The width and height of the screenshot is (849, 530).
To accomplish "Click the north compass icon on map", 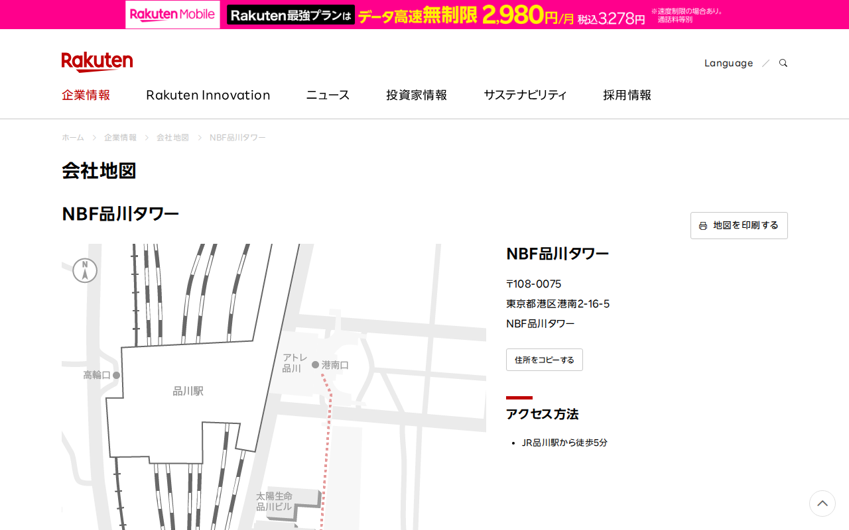I will pyautogui.click(x=85, y=270).
